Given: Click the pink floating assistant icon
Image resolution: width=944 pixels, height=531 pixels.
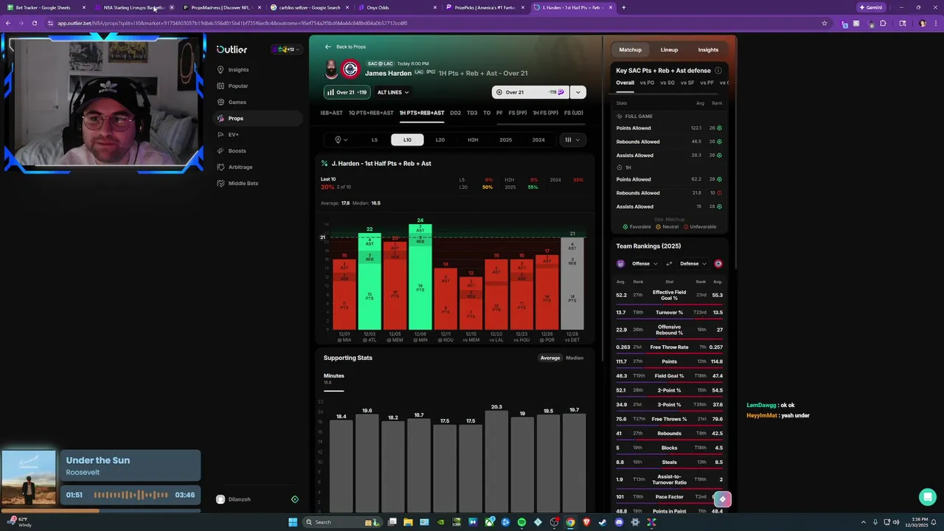Looking at the screenshot, I should click(722, 499).
